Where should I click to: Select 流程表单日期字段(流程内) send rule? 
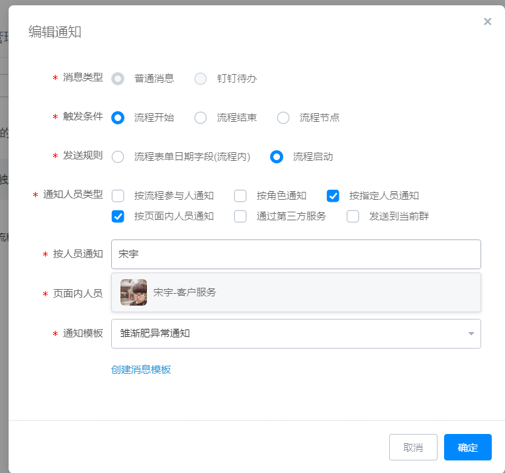pos(118,157)
